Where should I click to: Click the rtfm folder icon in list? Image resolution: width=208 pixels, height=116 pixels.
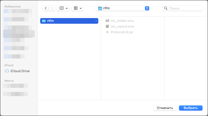point(44,21)
